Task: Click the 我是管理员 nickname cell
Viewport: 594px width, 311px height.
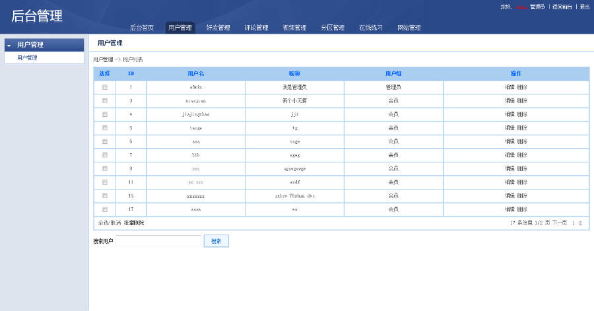Action: point(295,87)
